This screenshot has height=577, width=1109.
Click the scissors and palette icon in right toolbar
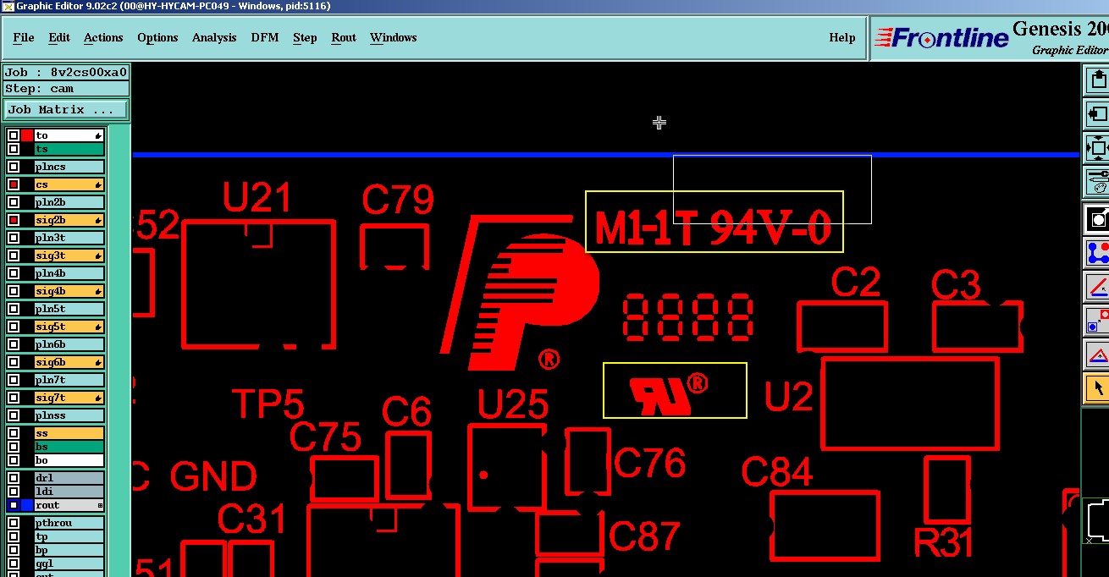click(x=1098, y=180)
